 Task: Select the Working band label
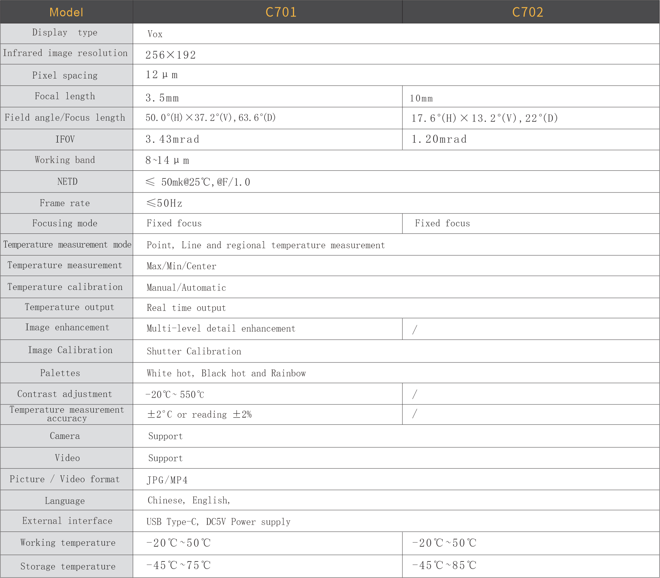[x=65, y=160]
